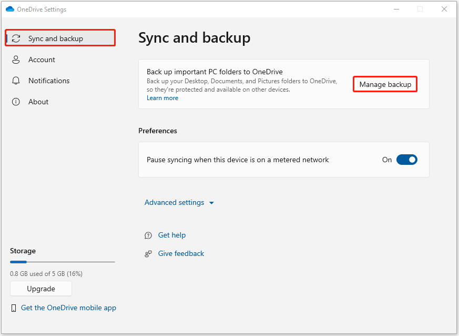Close the OneDrive Settings window

(444, 9)
